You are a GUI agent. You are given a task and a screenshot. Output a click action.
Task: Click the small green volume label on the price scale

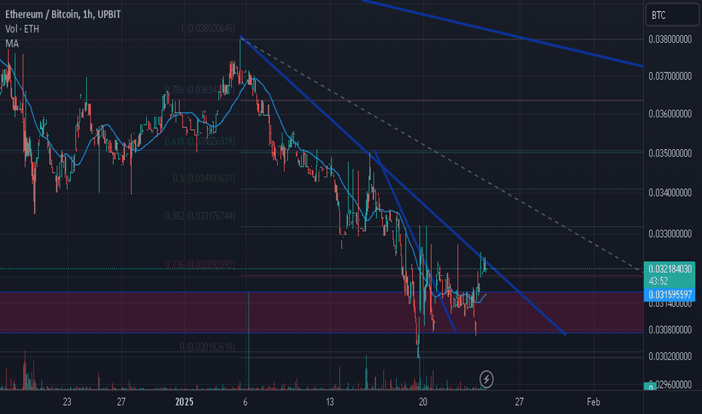coord(649,387)
